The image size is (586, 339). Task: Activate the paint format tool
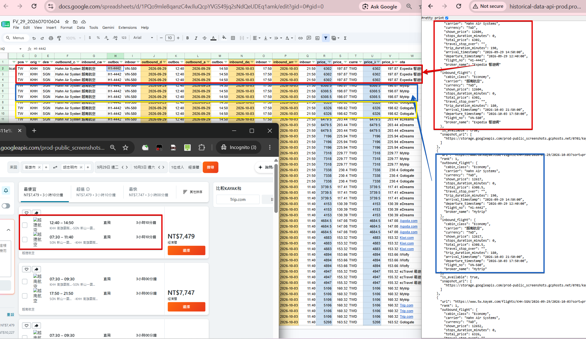(59, 38)
